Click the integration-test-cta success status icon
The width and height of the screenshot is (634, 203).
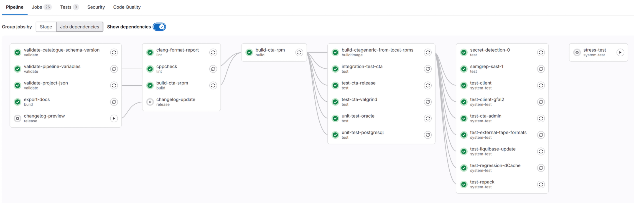point(335,69)
